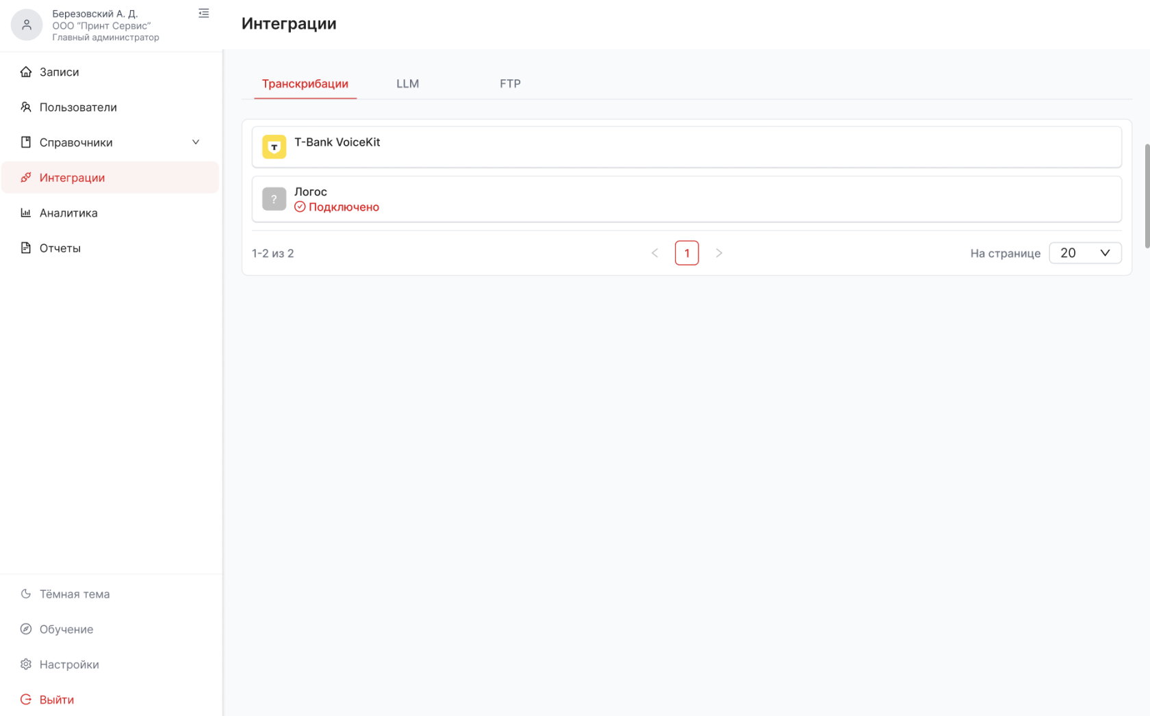Click the link icon beside Интеграции
The width and height of the screenshot is (1150, 716).
coord(26,178)
